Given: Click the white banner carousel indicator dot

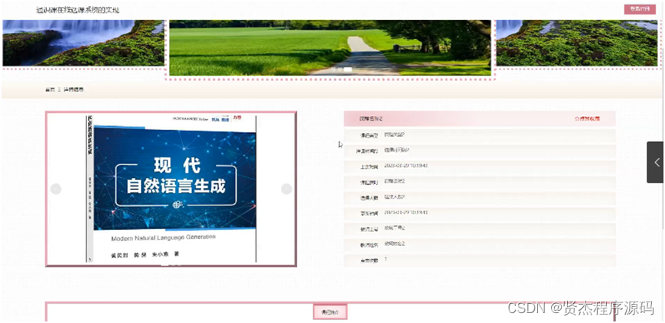Looking at the screenshot, I should tap(347, 69).
